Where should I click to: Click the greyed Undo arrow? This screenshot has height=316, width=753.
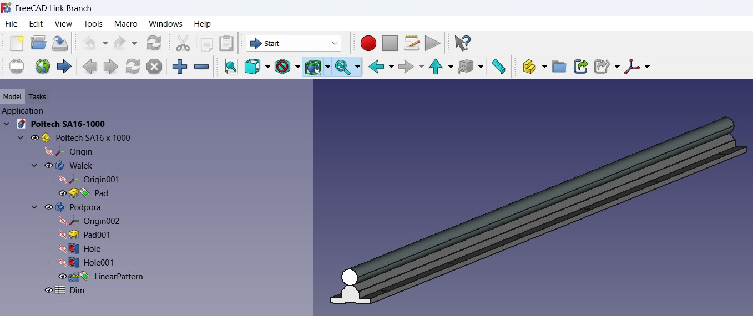90,43
